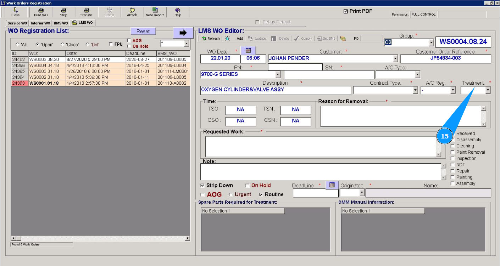Check the Paint Removal treatment step
Image resolution: width=500 pixels, height=266 pixels.
tap(452, 152)
